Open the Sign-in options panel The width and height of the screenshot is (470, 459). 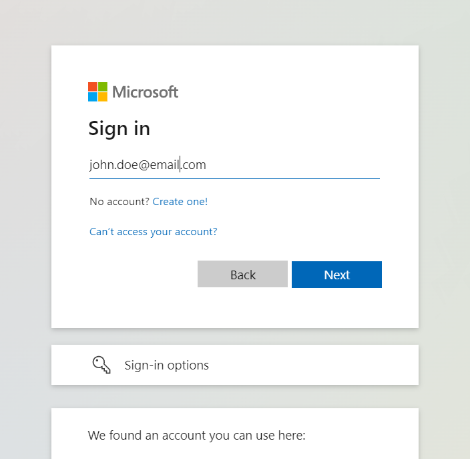[x=235, y=365]
